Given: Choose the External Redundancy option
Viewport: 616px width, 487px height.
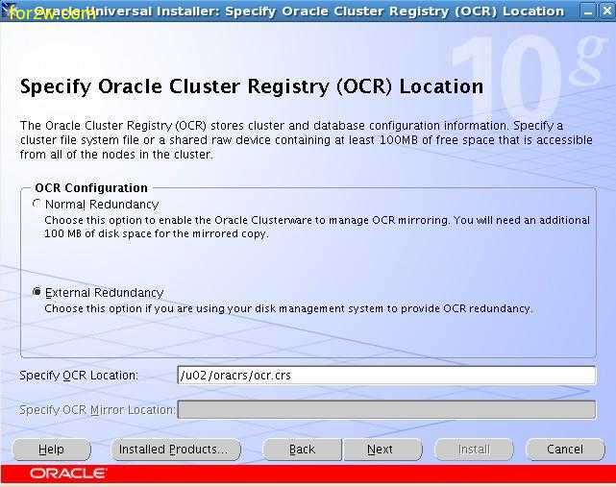Looking at the screenshot, I should click(37, 292).
